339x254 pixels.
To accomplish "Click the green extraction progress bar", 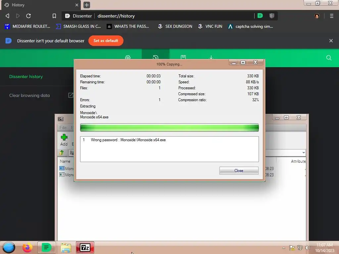I will click(x=169, y=127).
